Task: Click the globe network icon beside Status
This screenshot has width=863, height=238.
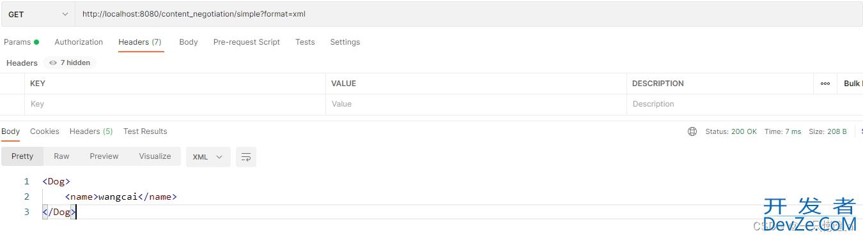Action: tap(692, 131)
